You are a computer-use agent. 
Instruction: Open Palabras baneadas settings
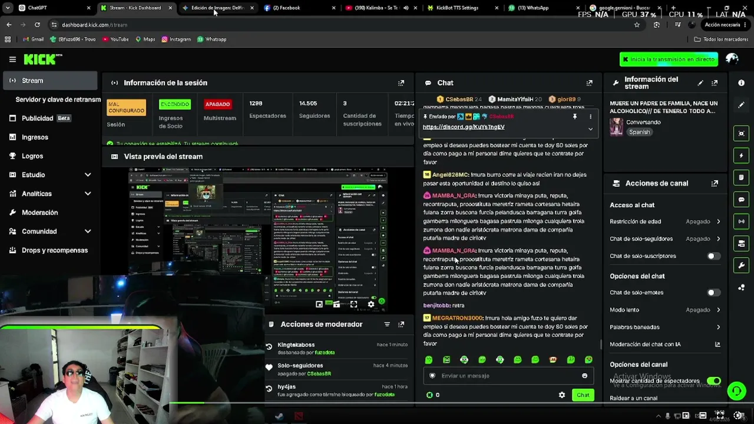pos(665,327)
